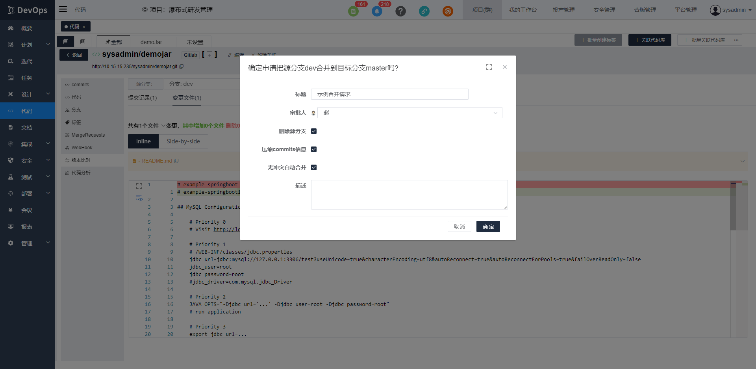Toggle the hamburger menu icon
The image size is (756, 369).
[63, 9]
